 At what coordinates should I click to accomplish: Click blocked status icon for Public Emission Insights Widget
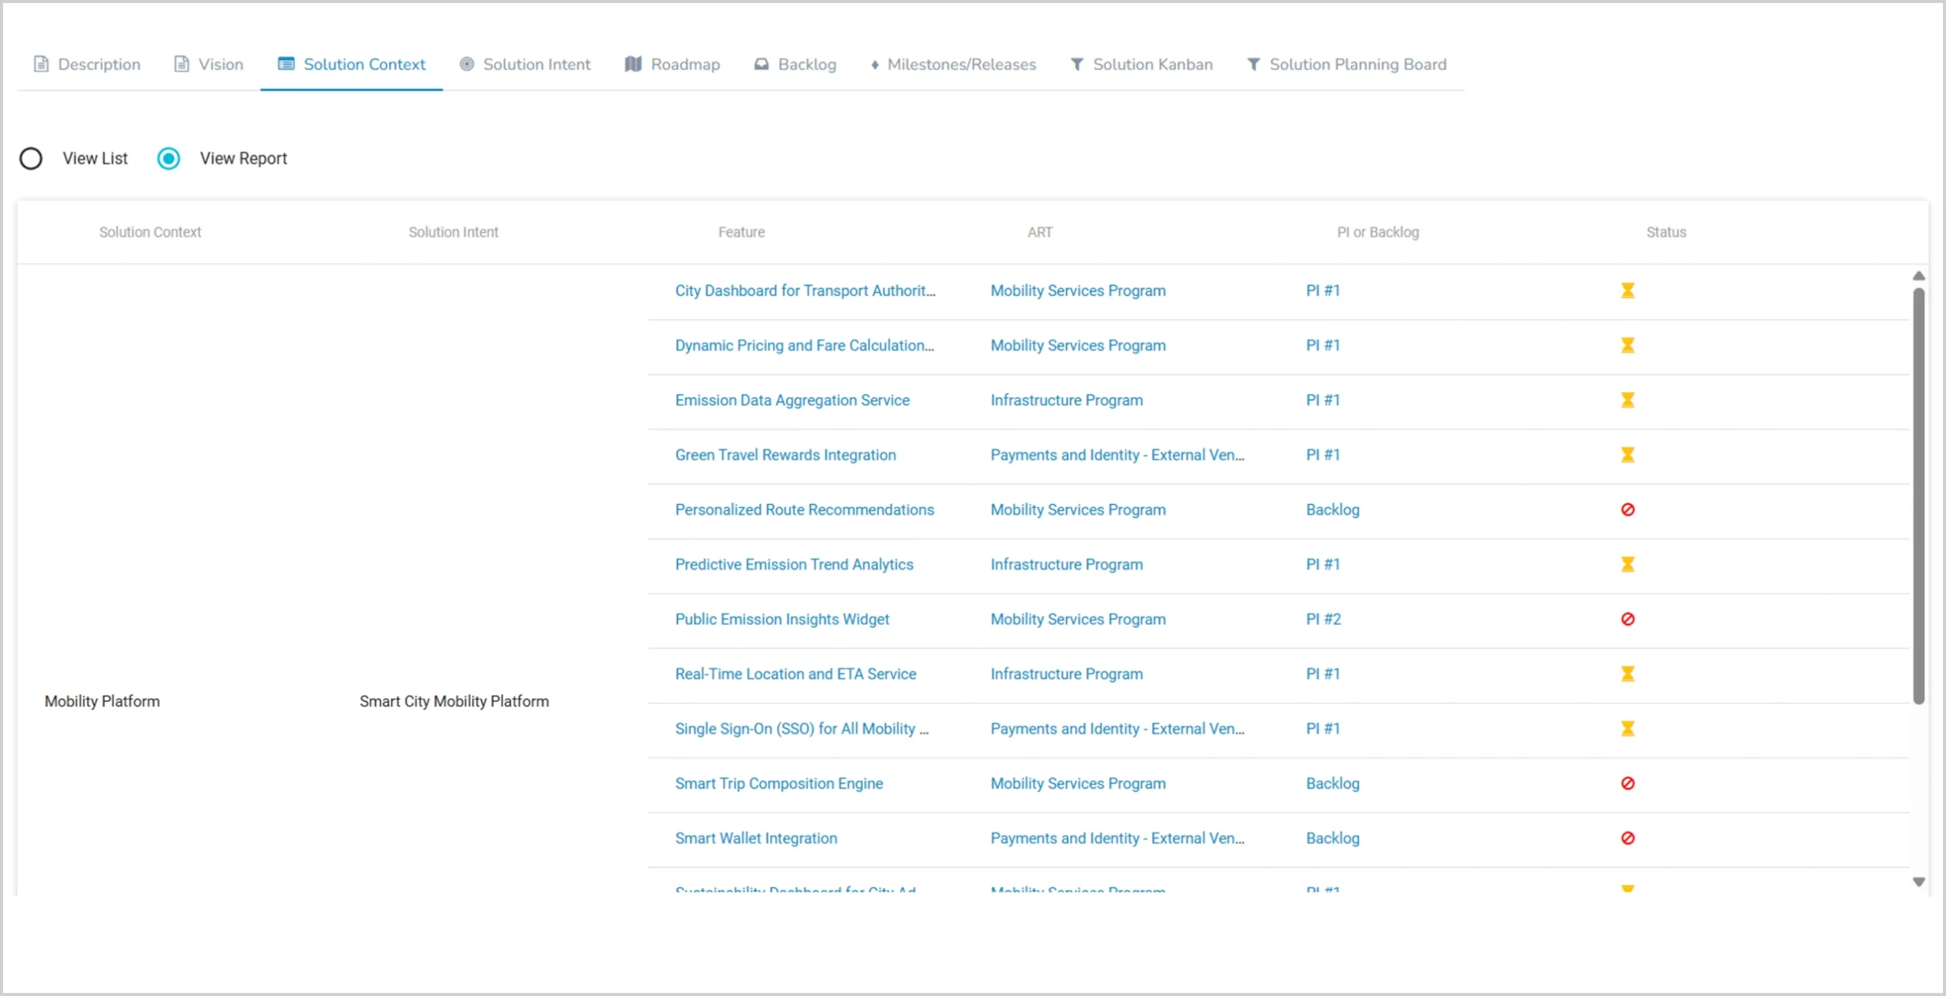(1627, 619)
